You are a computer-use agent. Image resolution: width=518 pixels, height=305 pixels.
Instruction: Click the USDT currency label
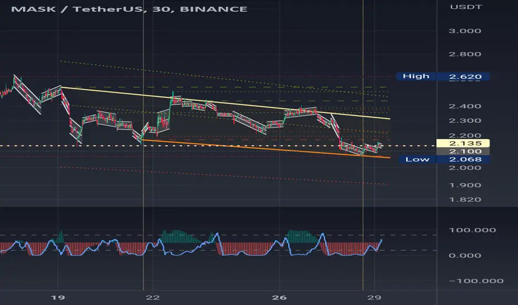(466, 7)
